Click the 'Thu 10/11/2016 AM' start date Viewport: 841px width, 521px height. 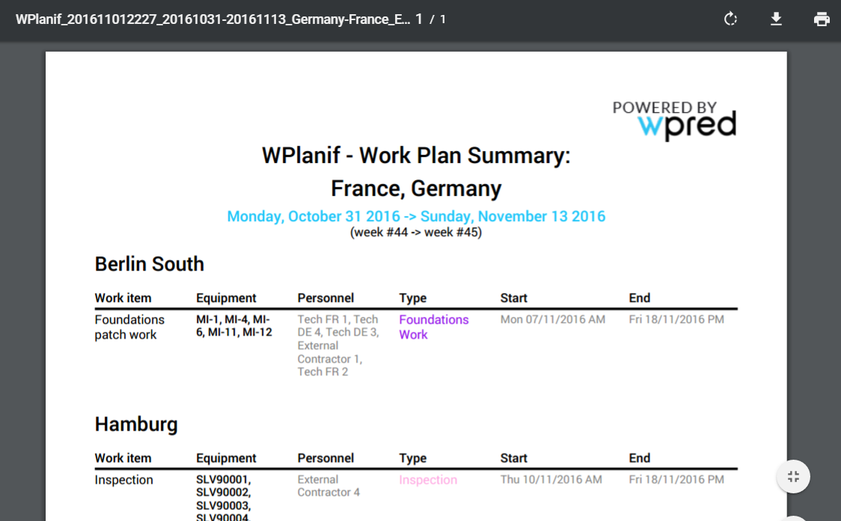[x=551, y=479]
